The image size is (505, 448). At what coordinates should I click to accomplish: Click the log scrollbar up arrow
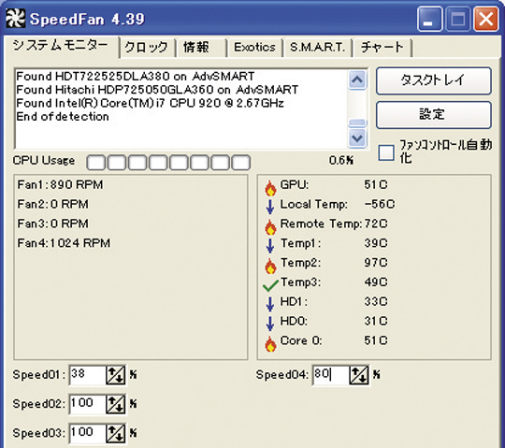click(357, 79)
